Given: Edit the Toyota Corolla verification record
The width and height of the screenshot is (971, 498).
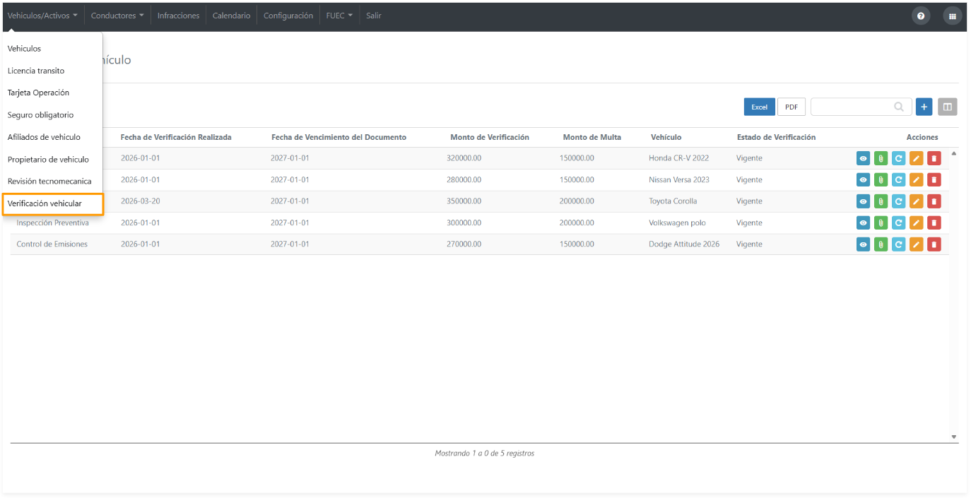Looking at the screenshot, I should (x=916, y=201).
